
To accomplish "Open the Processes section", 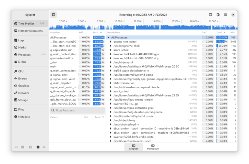I will pos(30,55).
